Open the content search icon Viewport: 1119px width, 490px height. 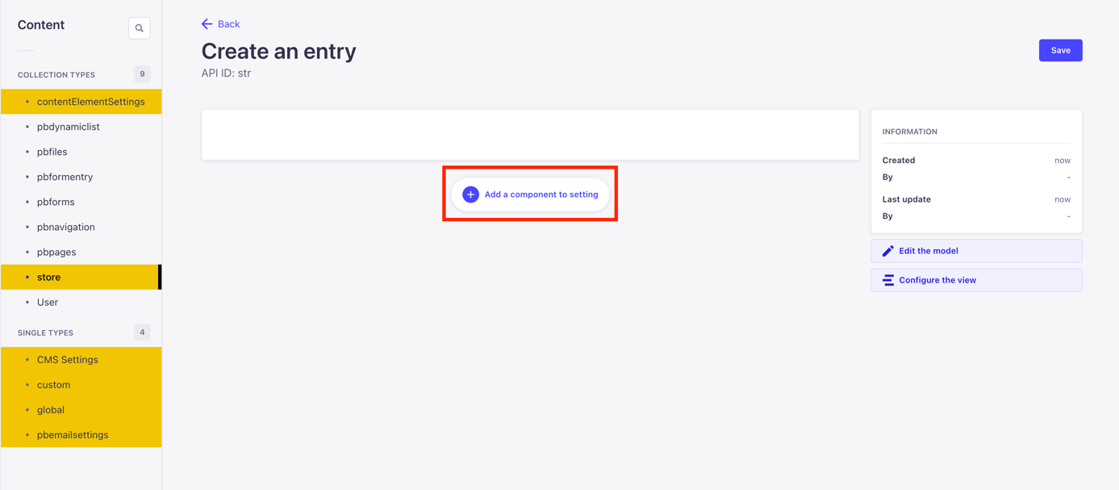pyautogui.click(x=139, y=27)
